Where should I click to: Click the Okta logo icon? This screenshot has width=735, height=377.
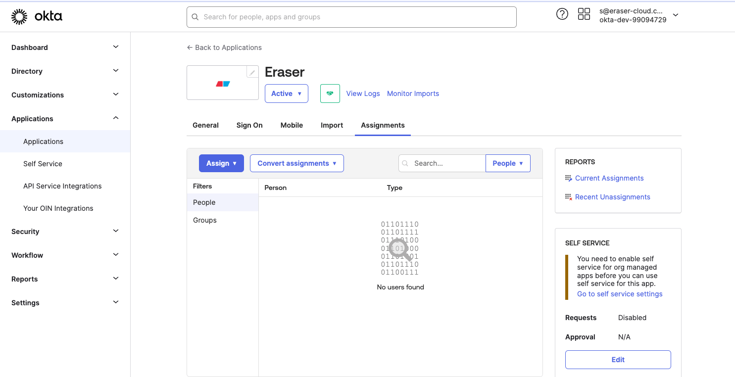19,16
